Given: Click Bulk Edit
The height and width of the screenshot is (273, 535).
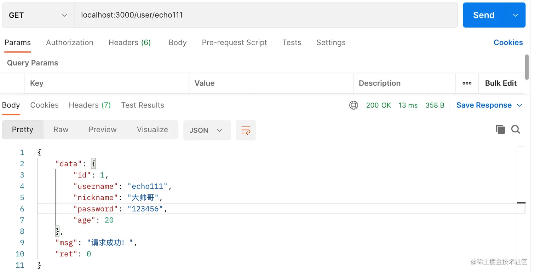Looking at the screenshot, I should point(501,83).
